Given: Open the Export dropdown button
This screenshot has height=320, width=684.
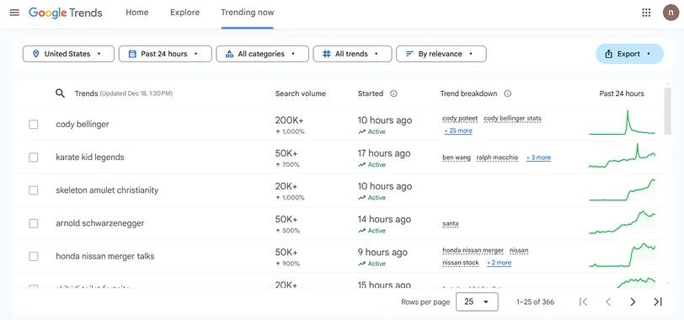Looking at the screenshot, I should tap(629, 54).
